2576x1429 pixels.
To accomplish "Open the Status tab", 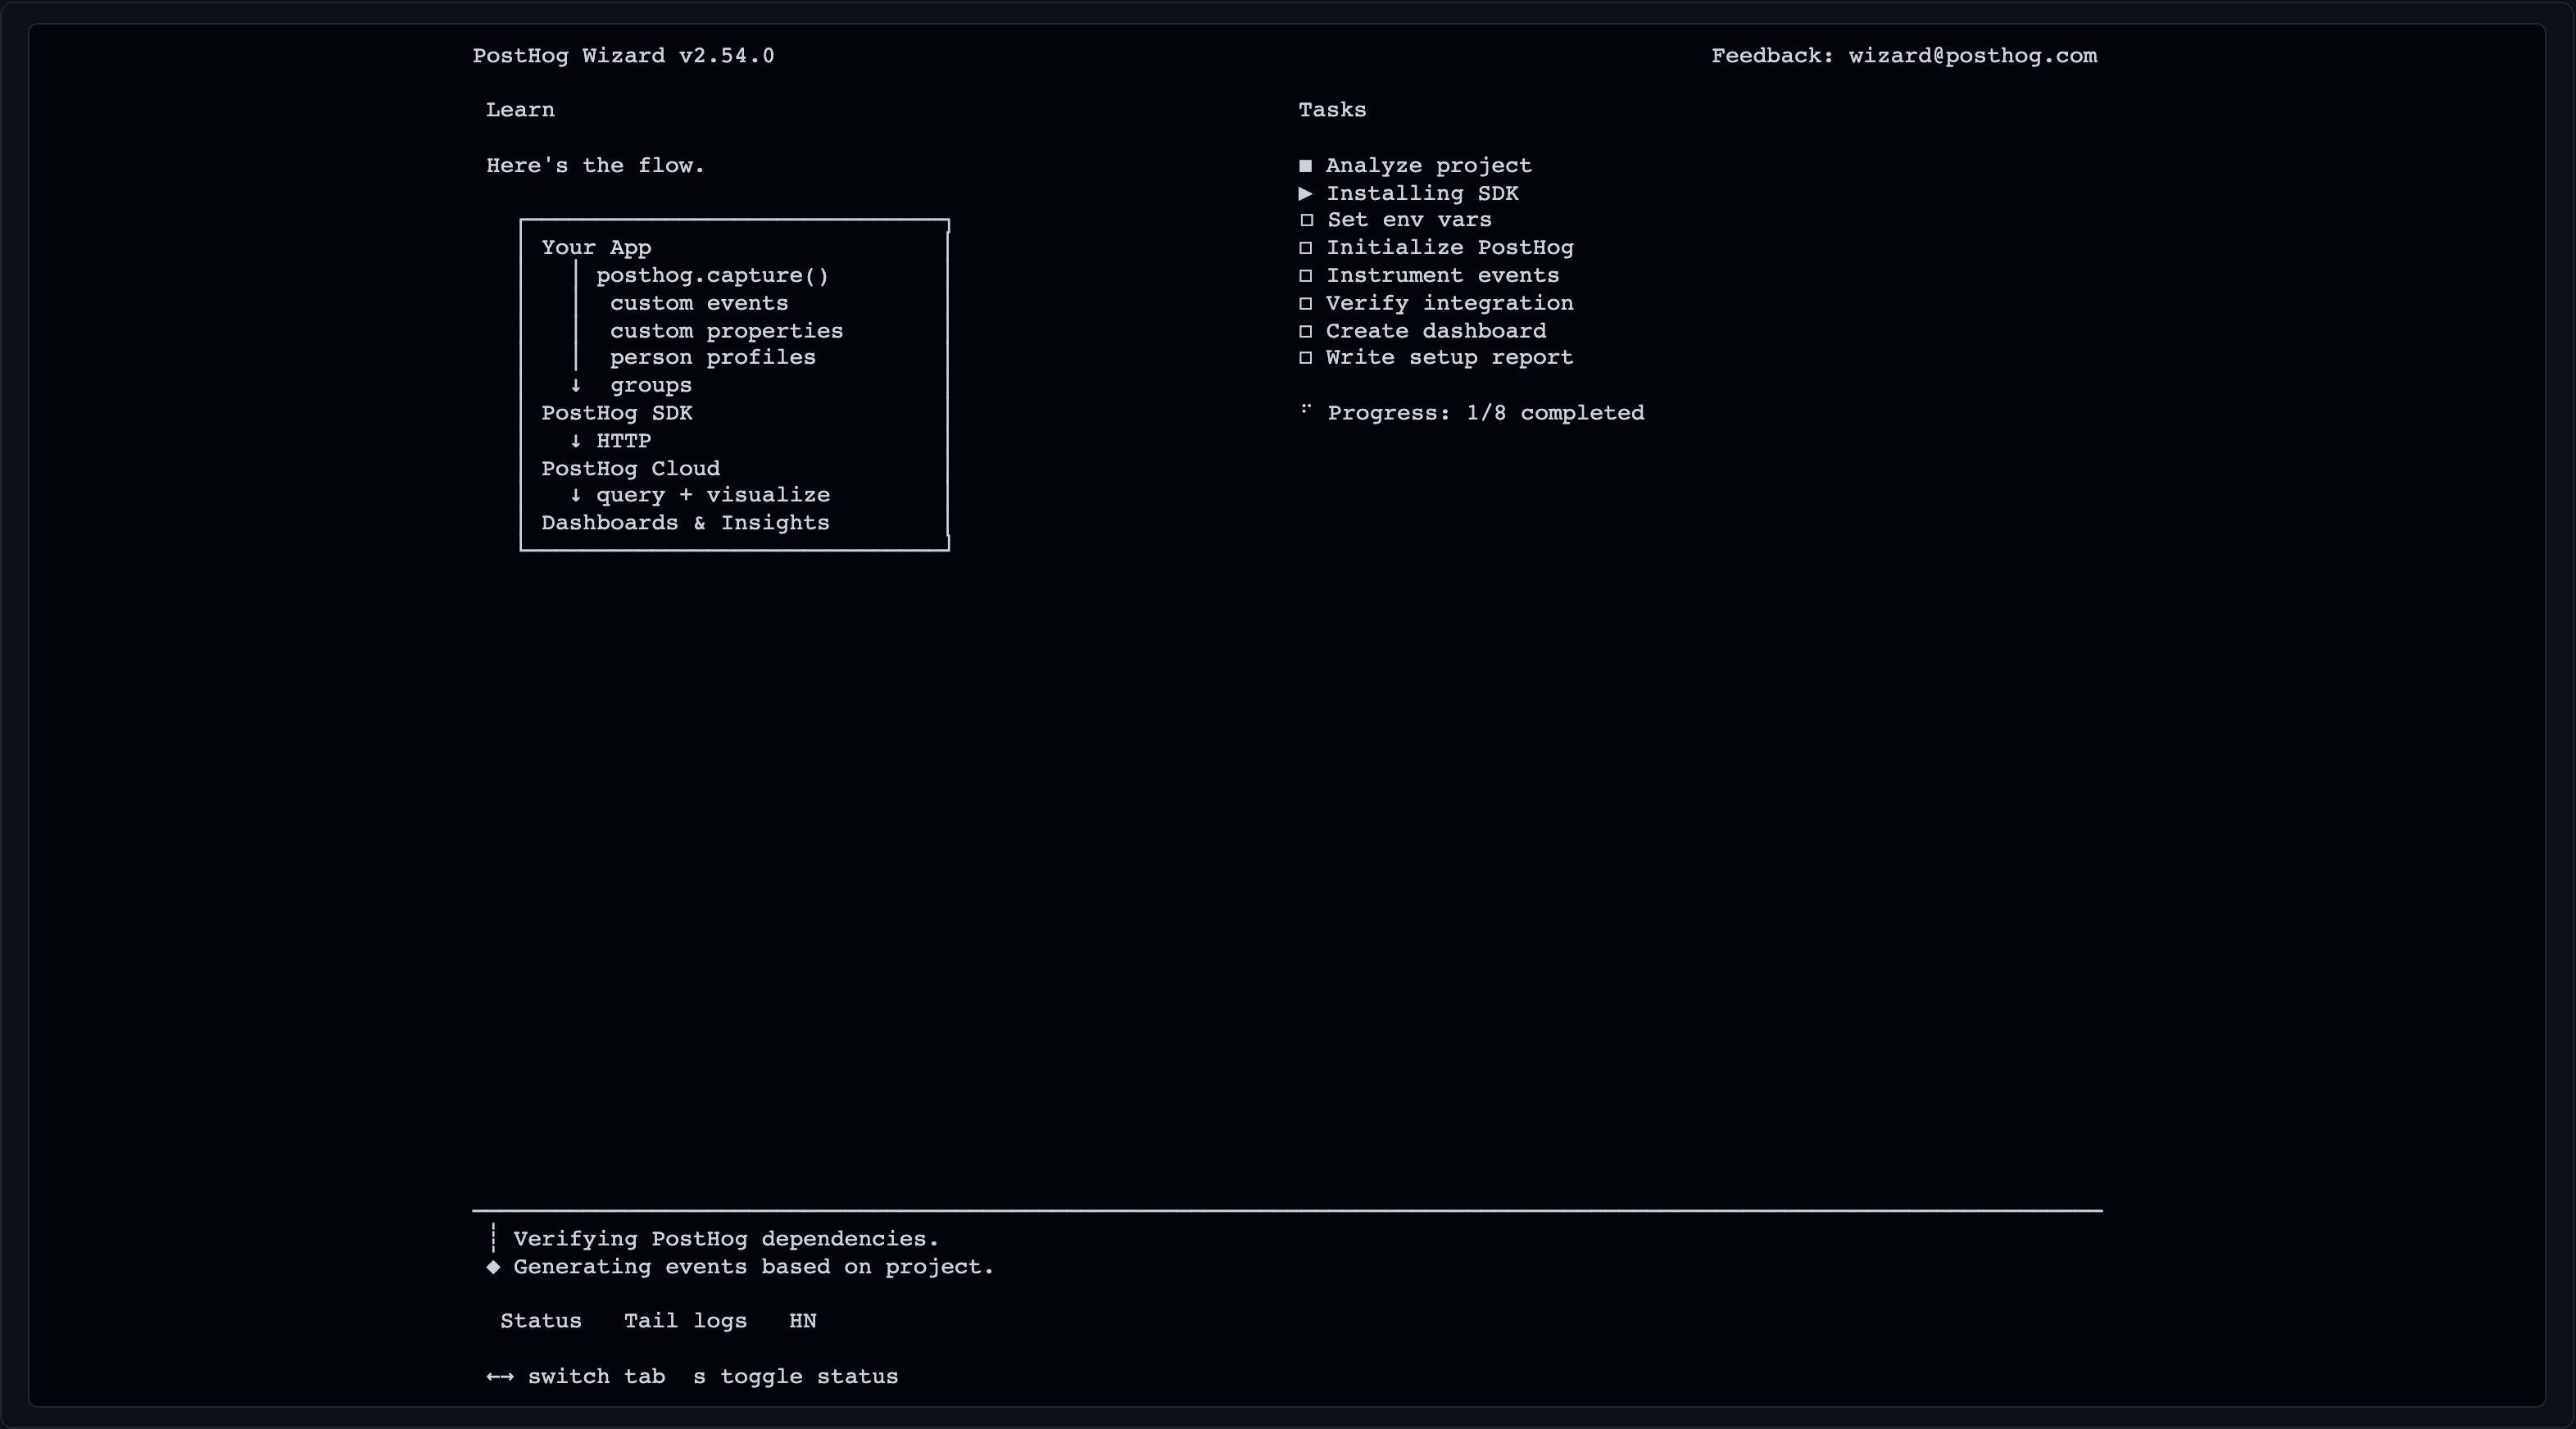I will click(x=540, y=1321).
